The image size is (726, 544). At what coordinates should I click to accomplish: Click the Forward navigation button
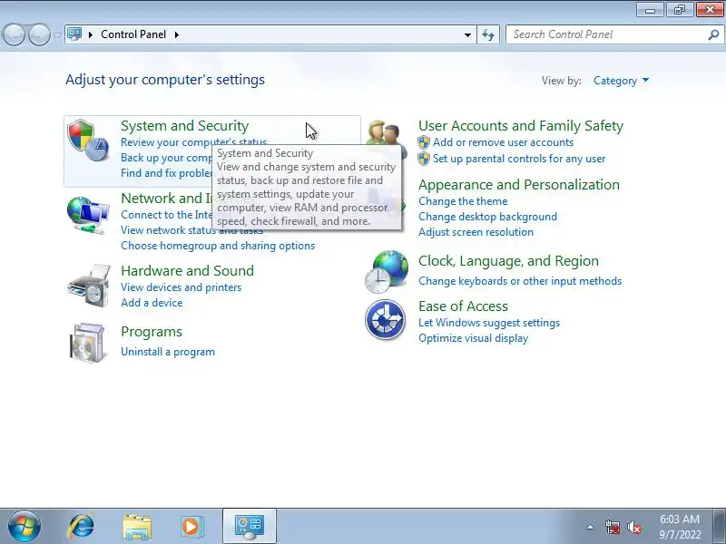click(x=40, y=34)
